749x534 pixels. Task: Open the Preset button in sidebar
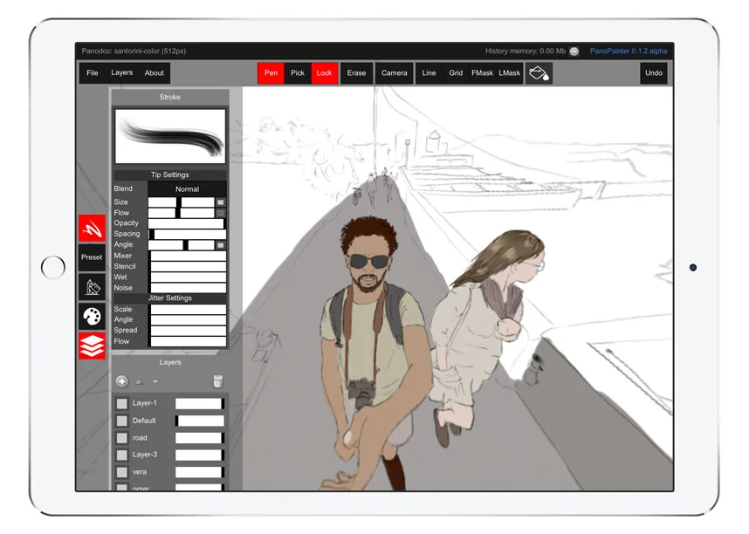[x=93, y=257]
